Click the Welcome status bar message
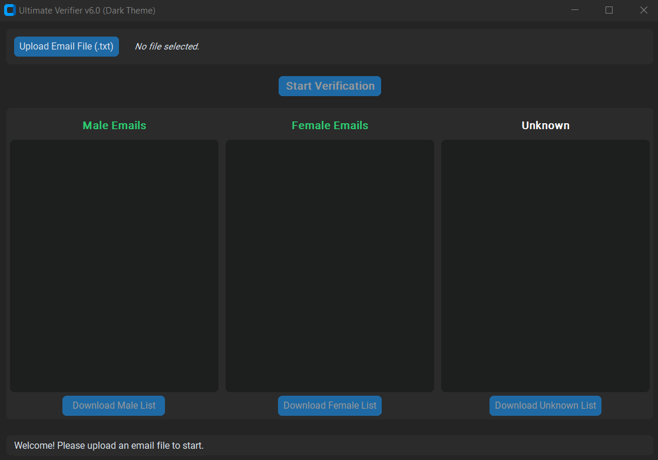Screen dimensions: 658x460 pos(109,446)
